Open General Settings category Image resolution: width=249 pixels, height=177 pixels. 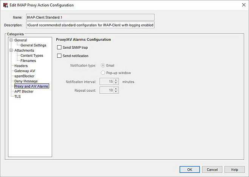click(x=33, y=45)
